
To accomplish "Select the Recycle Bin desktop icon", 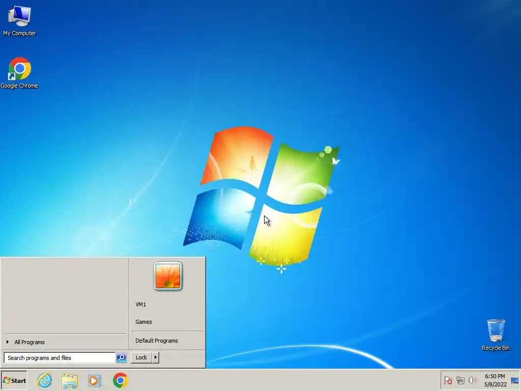I will pyautogui.click(x=496, y=335).
